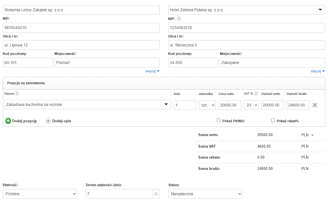Click the seller street field ul. Lipowa 12

click(x=81, y=45)
